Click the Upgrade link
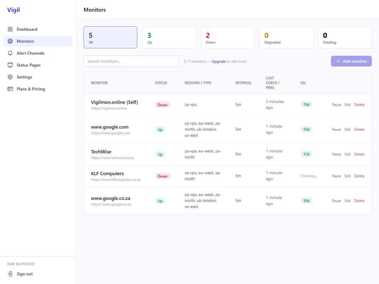This screenshot has width=379, height=284. click(x=219, y=61)
